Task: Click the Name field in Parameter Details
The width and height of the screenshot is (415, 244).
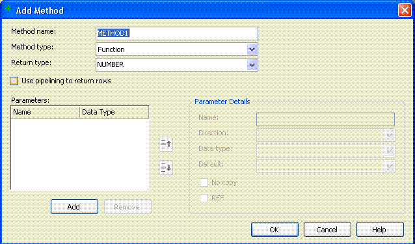Action: tap(325, 119)
